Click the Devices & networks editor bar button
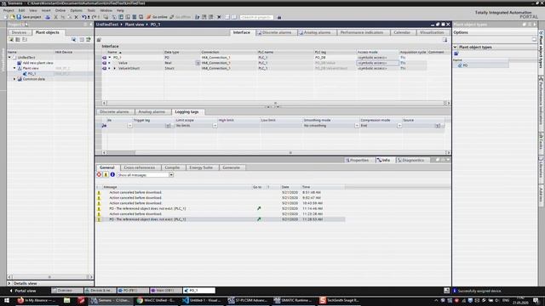 tap(100, 291)
